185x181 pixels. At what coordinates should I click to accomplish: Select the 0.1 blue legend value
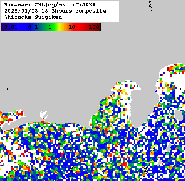pos(33,27)
